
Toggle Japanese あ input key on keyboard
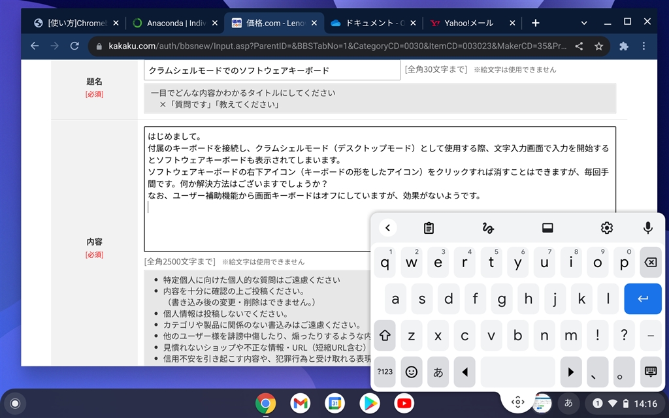(438, 372)
